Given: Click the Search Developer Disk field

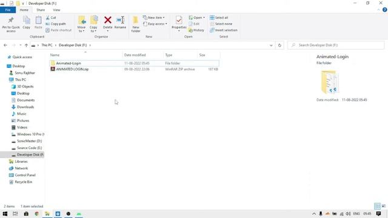Looking at the screenshot, I should (x=336, y=45).
